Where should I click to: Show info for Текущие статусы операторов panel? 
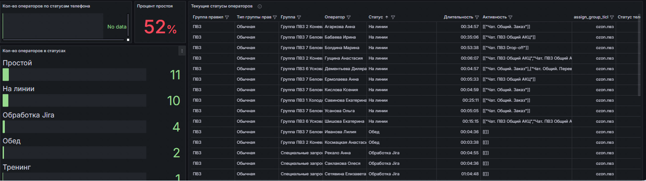point(260,7)
